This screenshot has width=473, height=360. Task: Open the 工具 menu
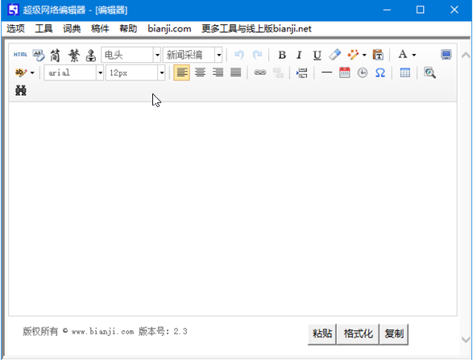pyautogui.click(x=44, y=29)
